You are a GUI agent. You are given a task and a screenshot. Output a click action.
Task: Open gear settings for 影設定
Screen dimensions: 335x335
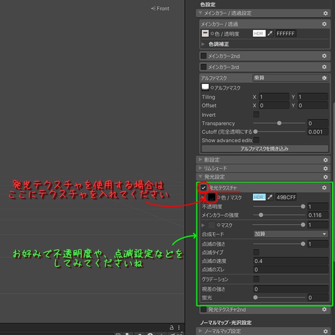325,160
